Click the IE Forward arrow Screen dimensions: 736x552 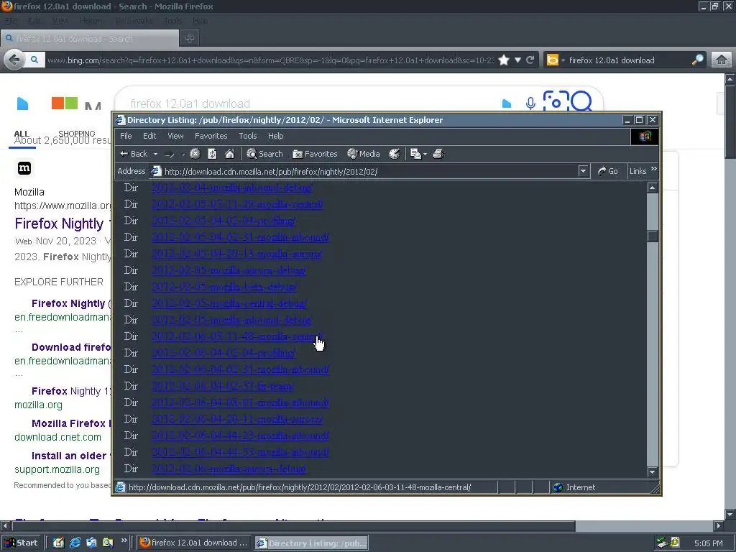[170, 154]
